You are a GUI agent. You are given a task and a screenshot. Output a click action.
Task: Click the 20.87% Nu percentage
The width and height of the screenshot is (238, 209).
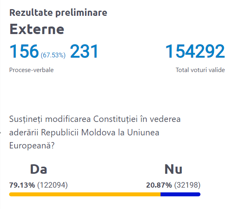coord(159,185)
